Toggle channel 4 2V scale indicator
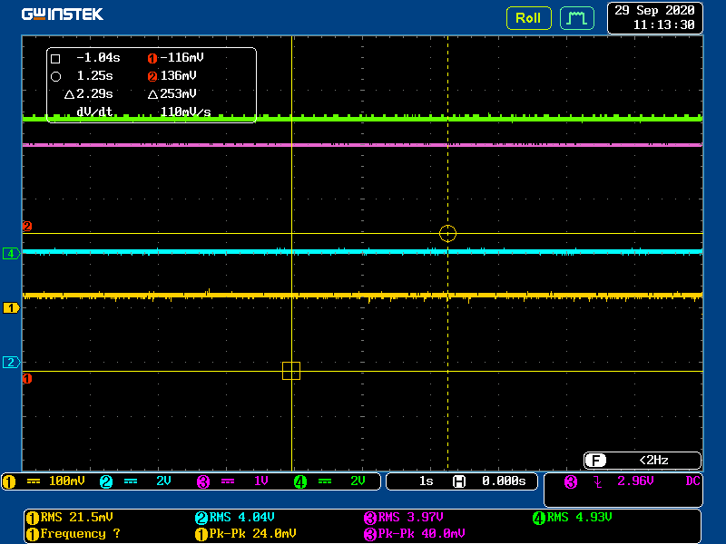 pyautogui.click(x=338, y=481)
